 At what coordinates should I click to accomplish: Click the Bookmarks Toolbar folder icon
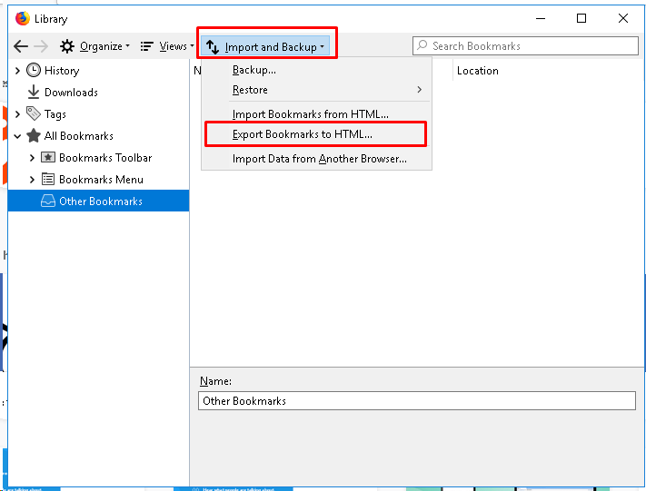48,157
